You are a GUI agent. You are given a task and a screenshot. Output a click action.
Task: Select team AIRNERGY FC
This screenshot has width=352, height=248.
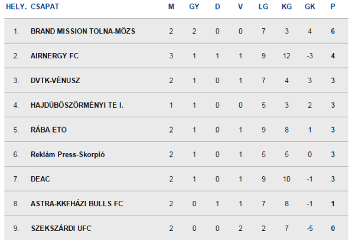(54, 56)
